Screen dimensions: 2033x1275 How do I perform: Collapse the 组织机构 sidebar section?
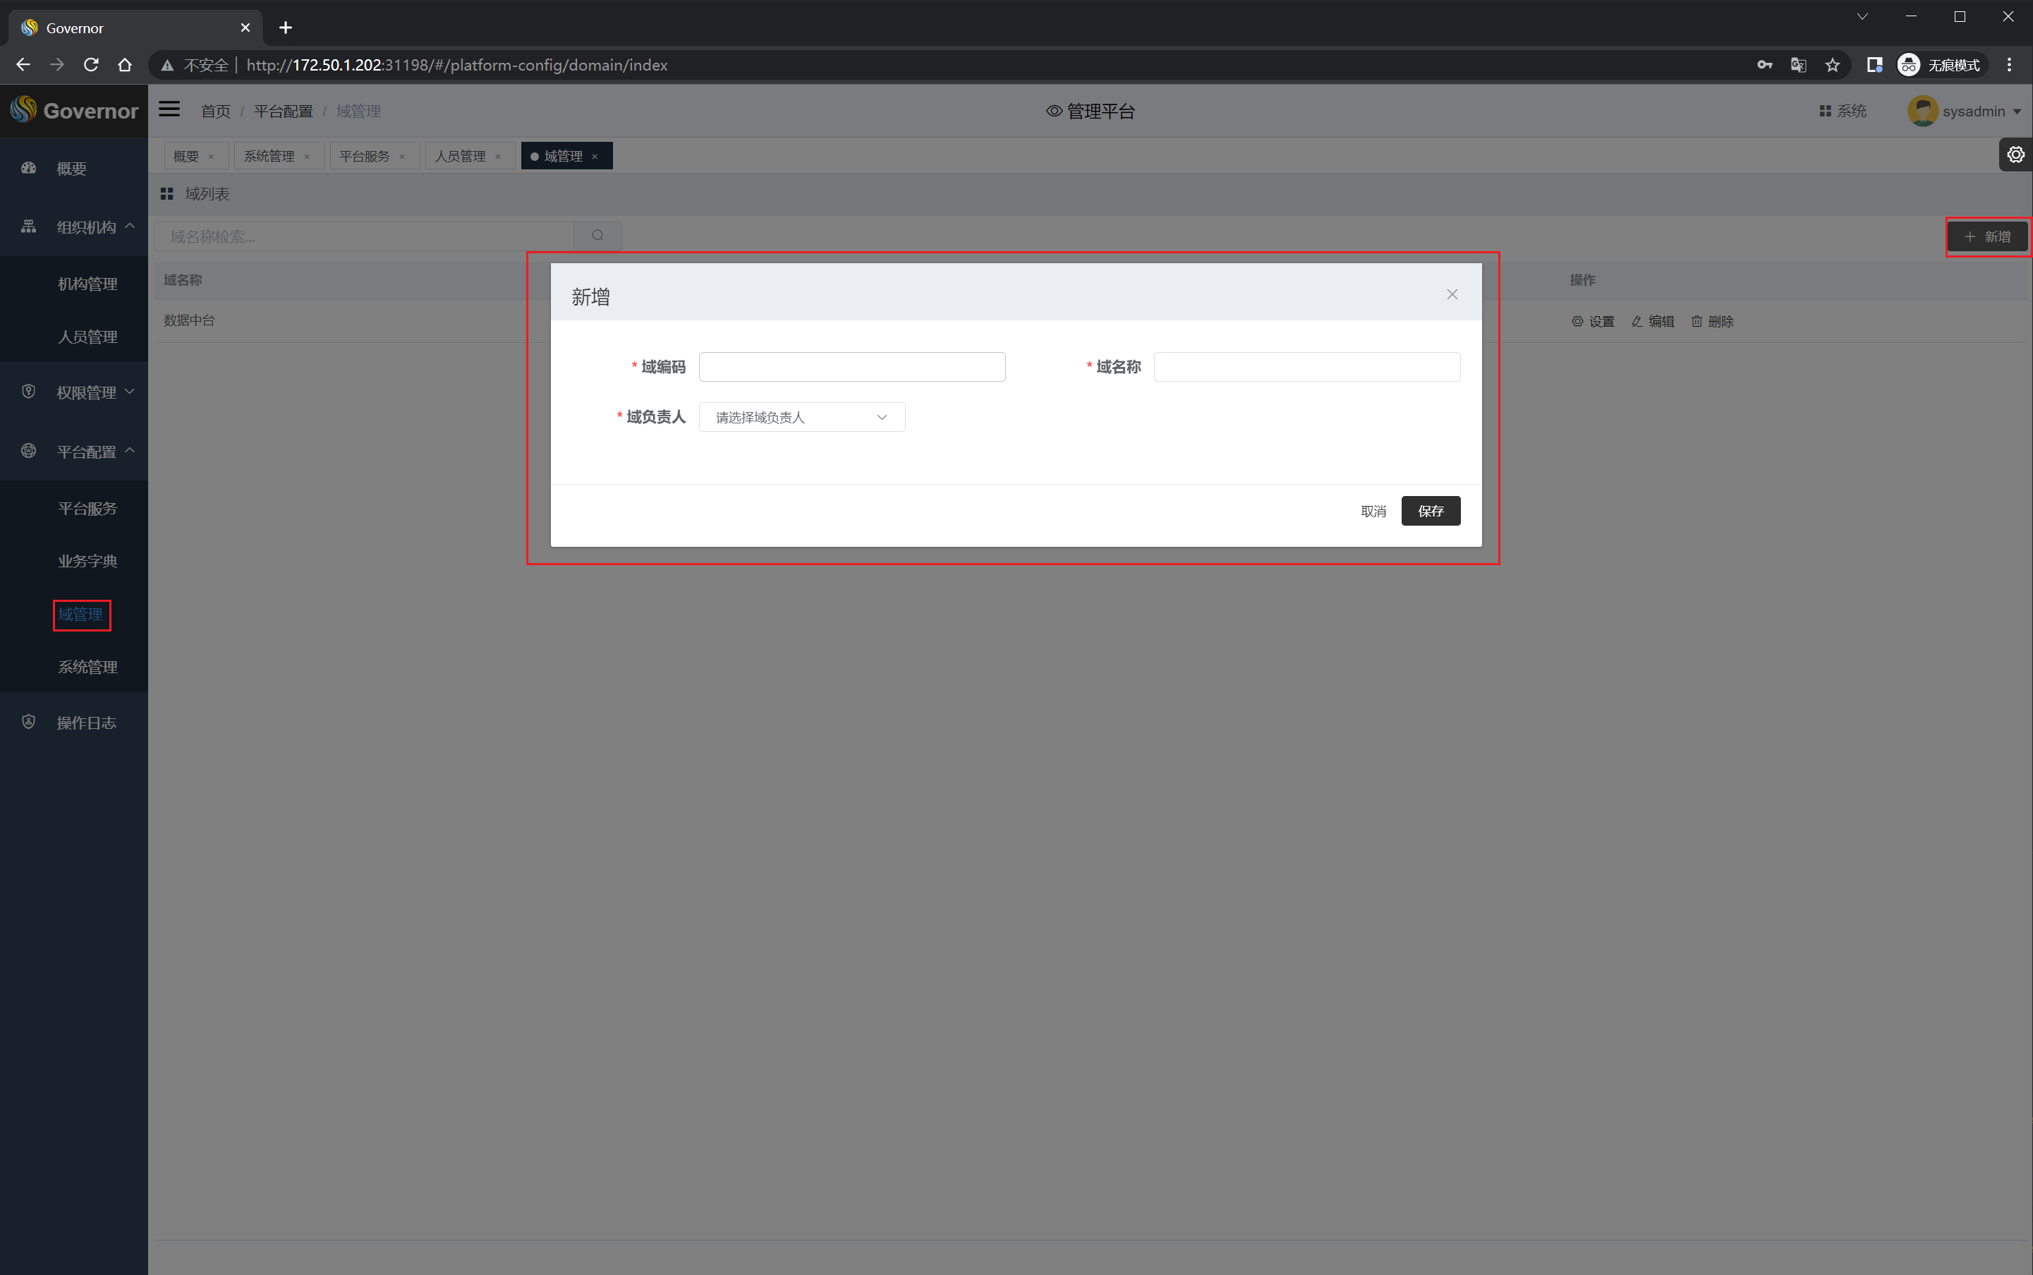coord(73,226)
